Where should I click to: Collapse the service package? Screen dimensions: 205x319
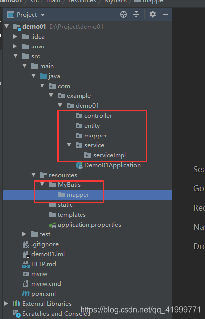69,145
